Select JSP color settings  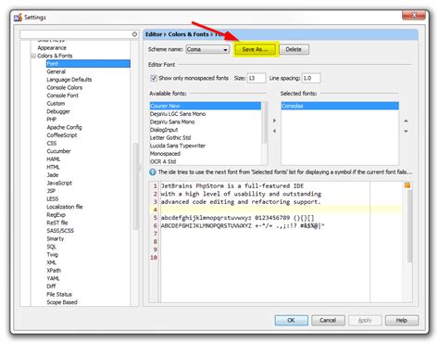[x=51, y=191]
